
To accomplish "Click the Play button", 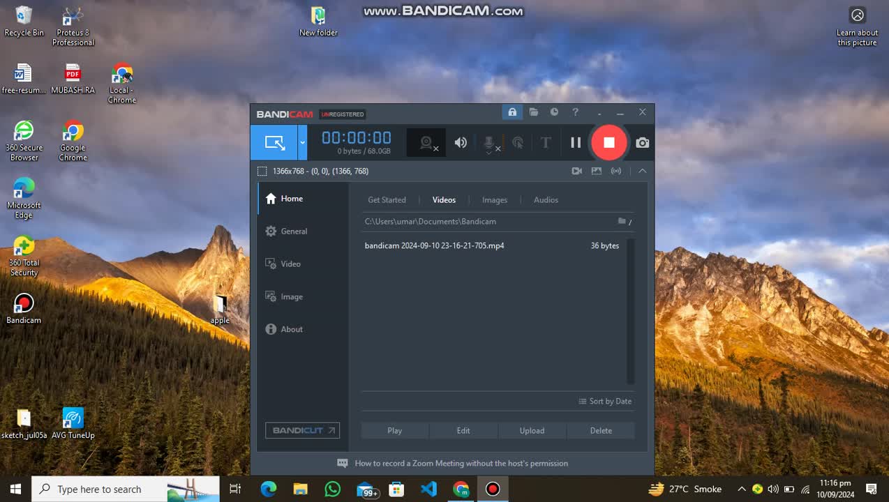I will click(395, 431).
